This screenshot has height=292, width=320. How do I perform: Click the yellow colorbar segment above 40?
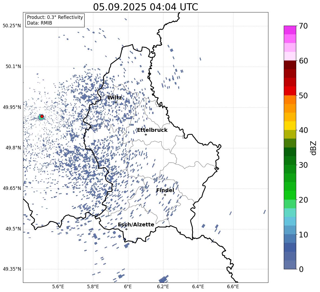click(x=290, y=126)
